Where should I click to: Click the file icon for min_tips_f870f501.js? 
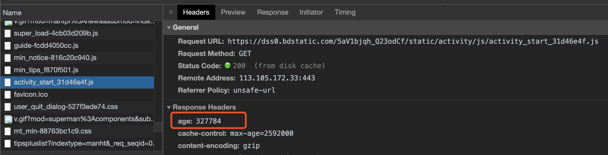8,70
